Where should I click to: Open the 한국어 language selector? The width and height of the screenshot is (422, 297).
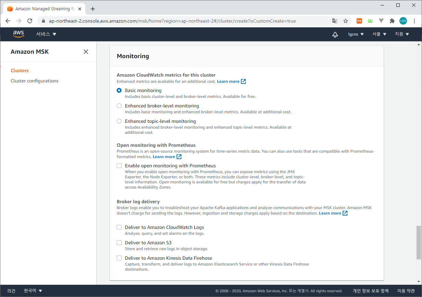click(33, 291)
